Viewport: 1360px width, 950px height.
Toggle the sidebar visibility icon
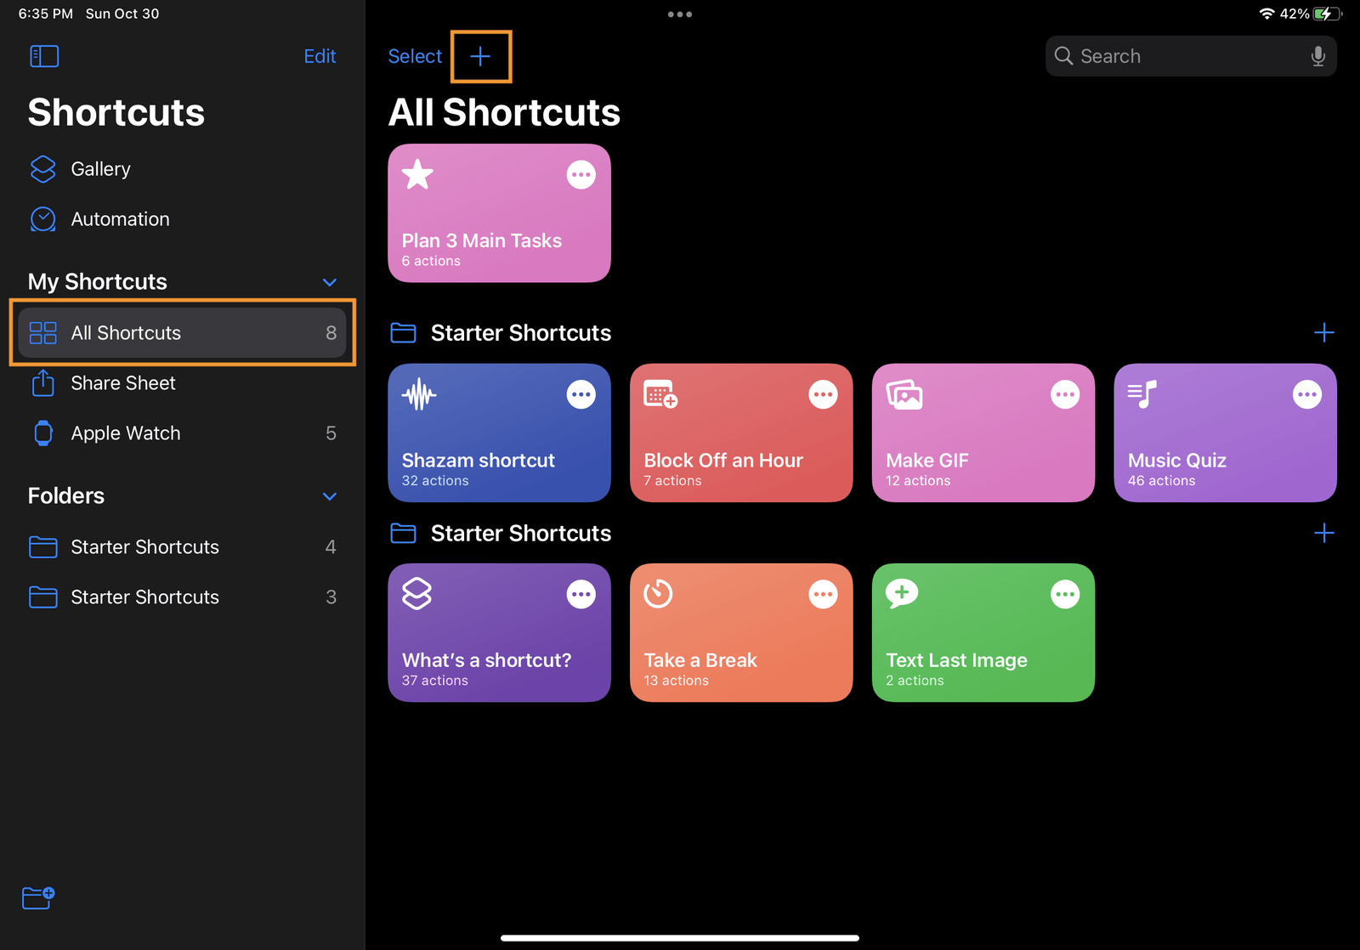44,56
